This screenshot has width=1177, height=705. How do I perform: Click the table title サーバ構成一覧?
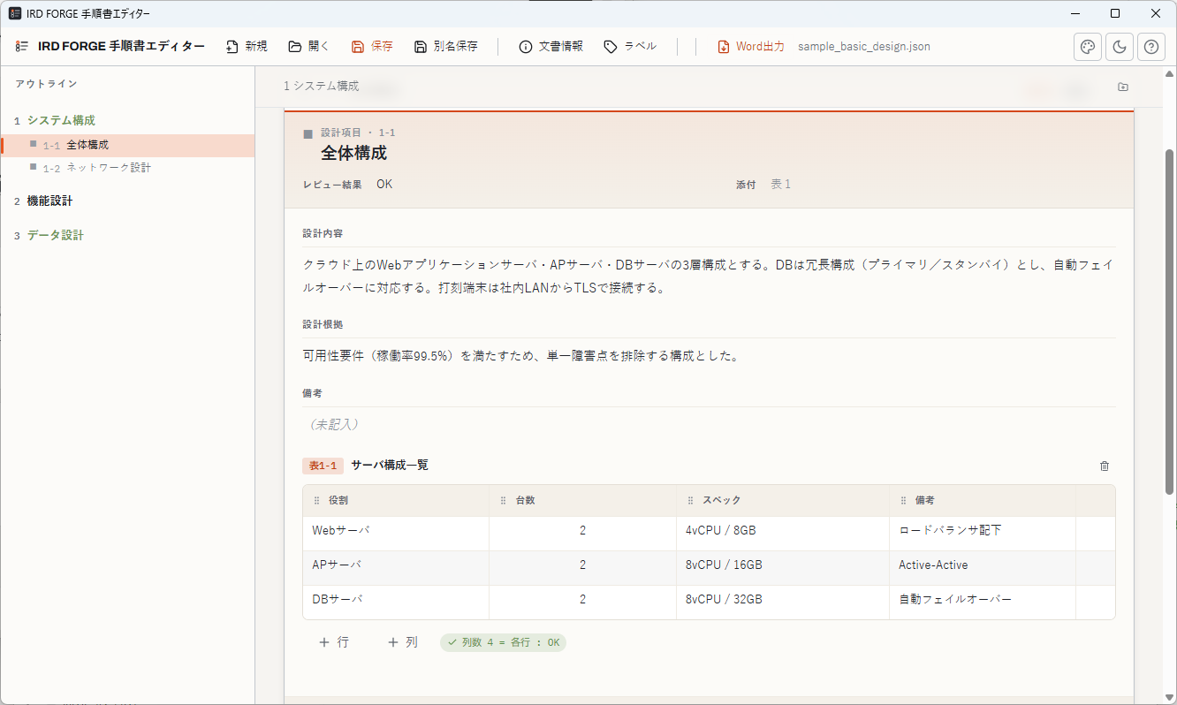pos(390,465)
